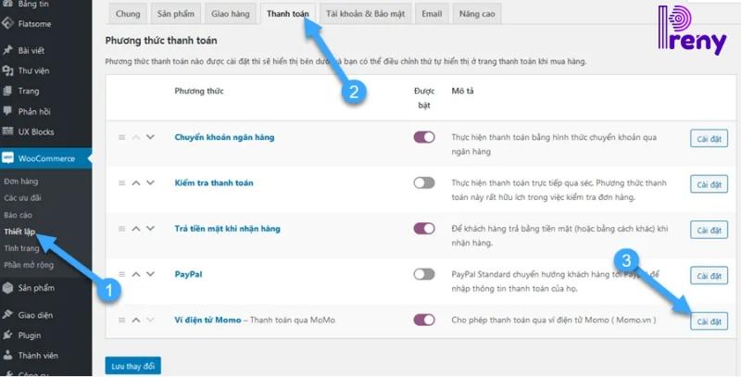This screenshot has height=377, width=741.
Task: Open the PayPal method link
Action: pyautogui.click(x=188, y=274)
